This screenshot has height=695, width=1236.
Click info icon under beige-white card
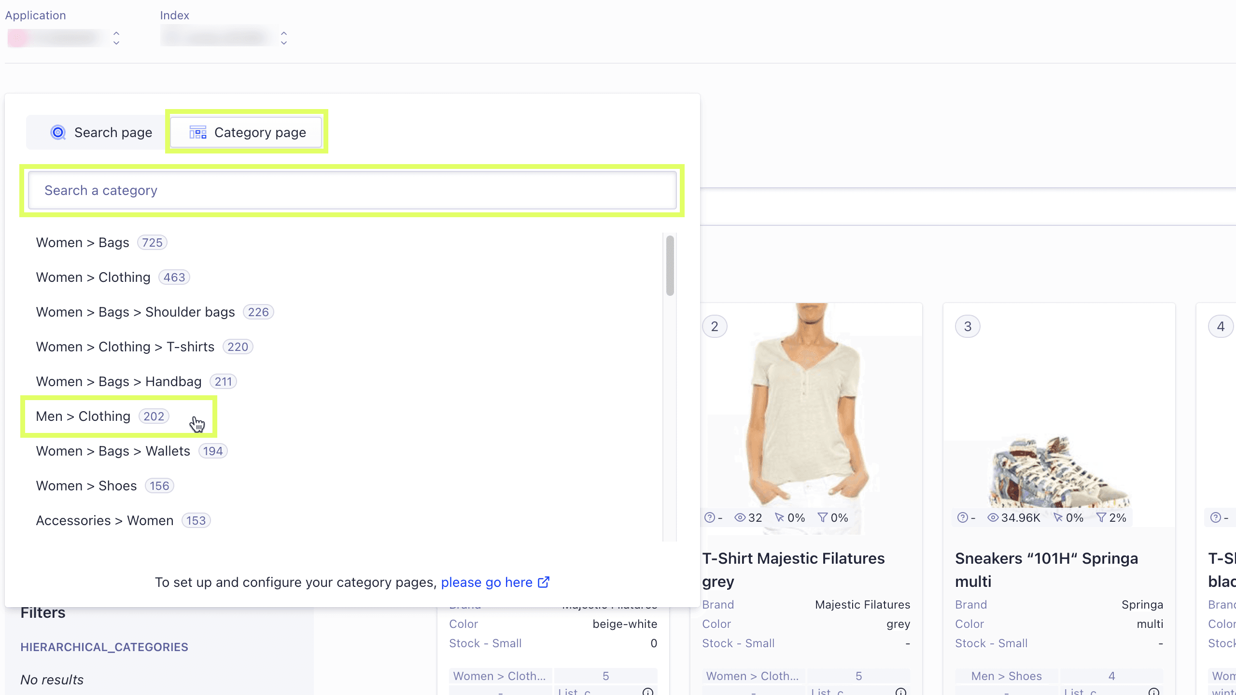(x=648, y=692)
